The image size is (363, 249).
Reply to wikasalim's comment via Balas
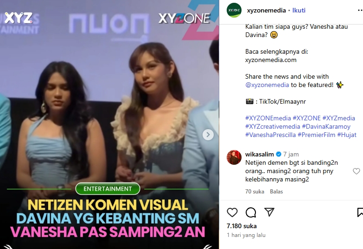(x=276, y=192)
